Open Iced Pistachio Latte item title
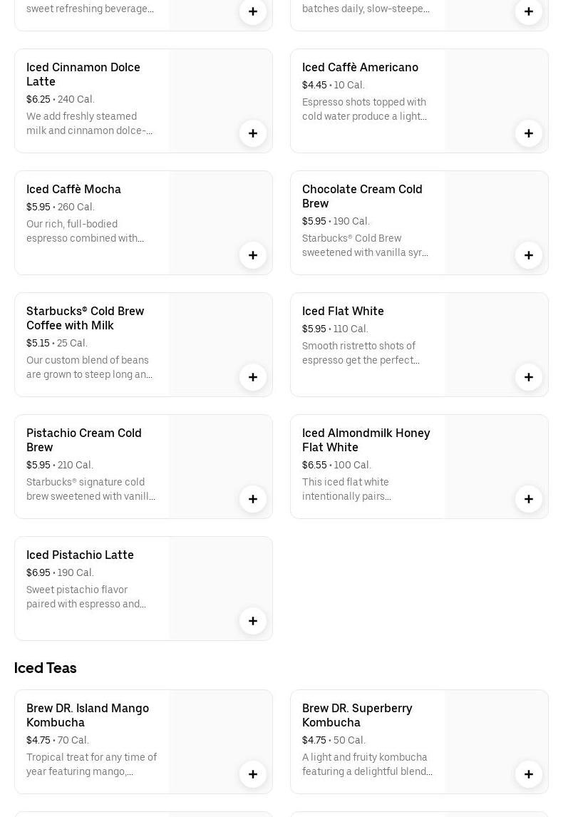This screenshot has height=817, width=573. [80, 555]
